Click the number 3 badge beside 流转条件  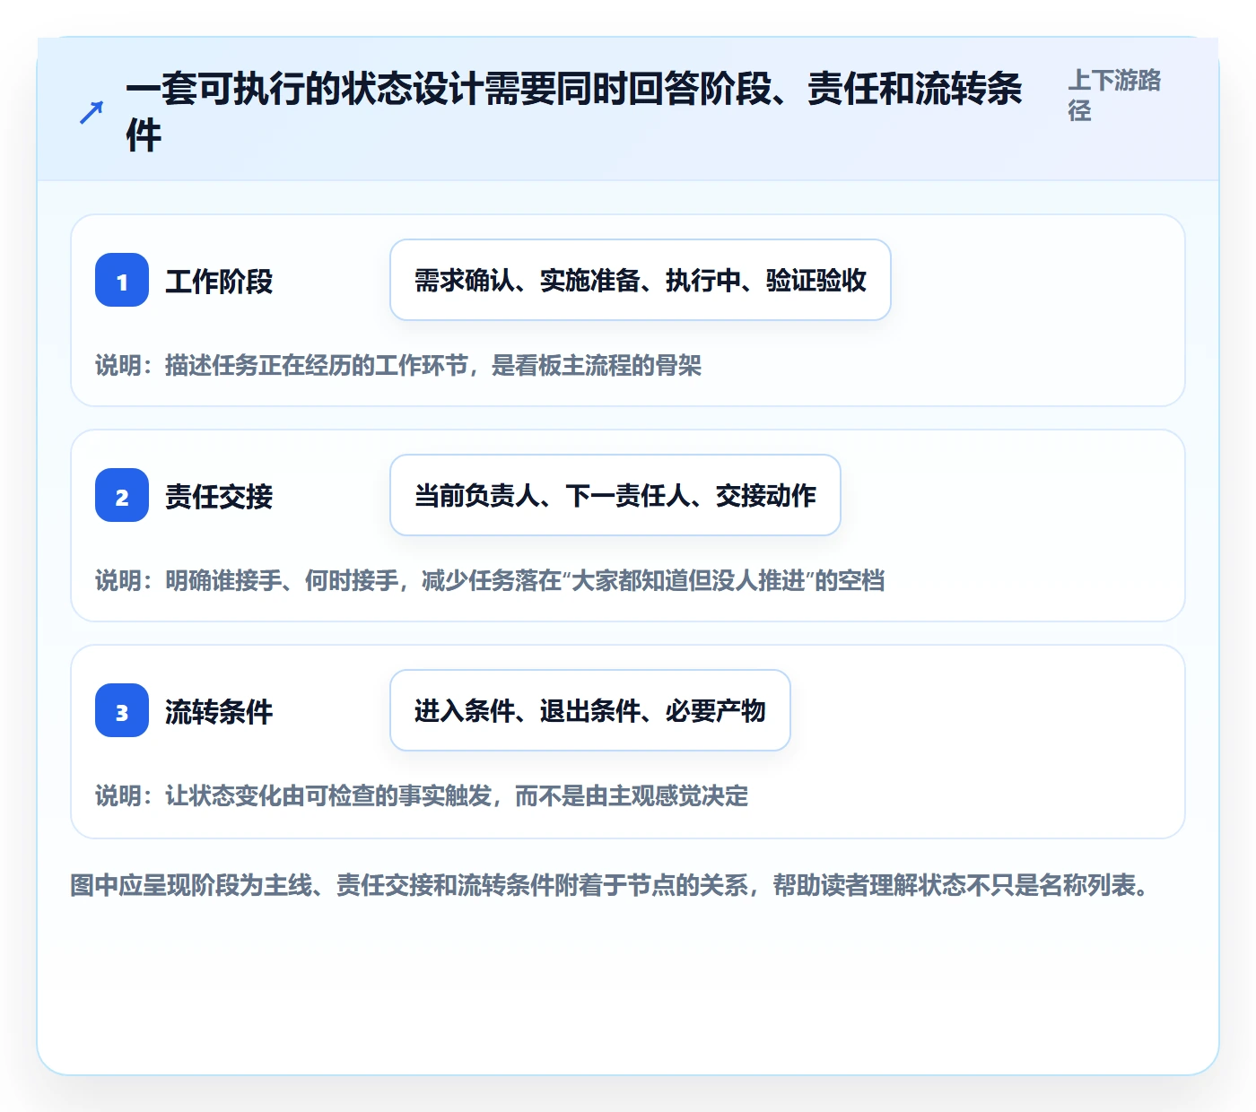pyautogui.click(x=122, y=710)
